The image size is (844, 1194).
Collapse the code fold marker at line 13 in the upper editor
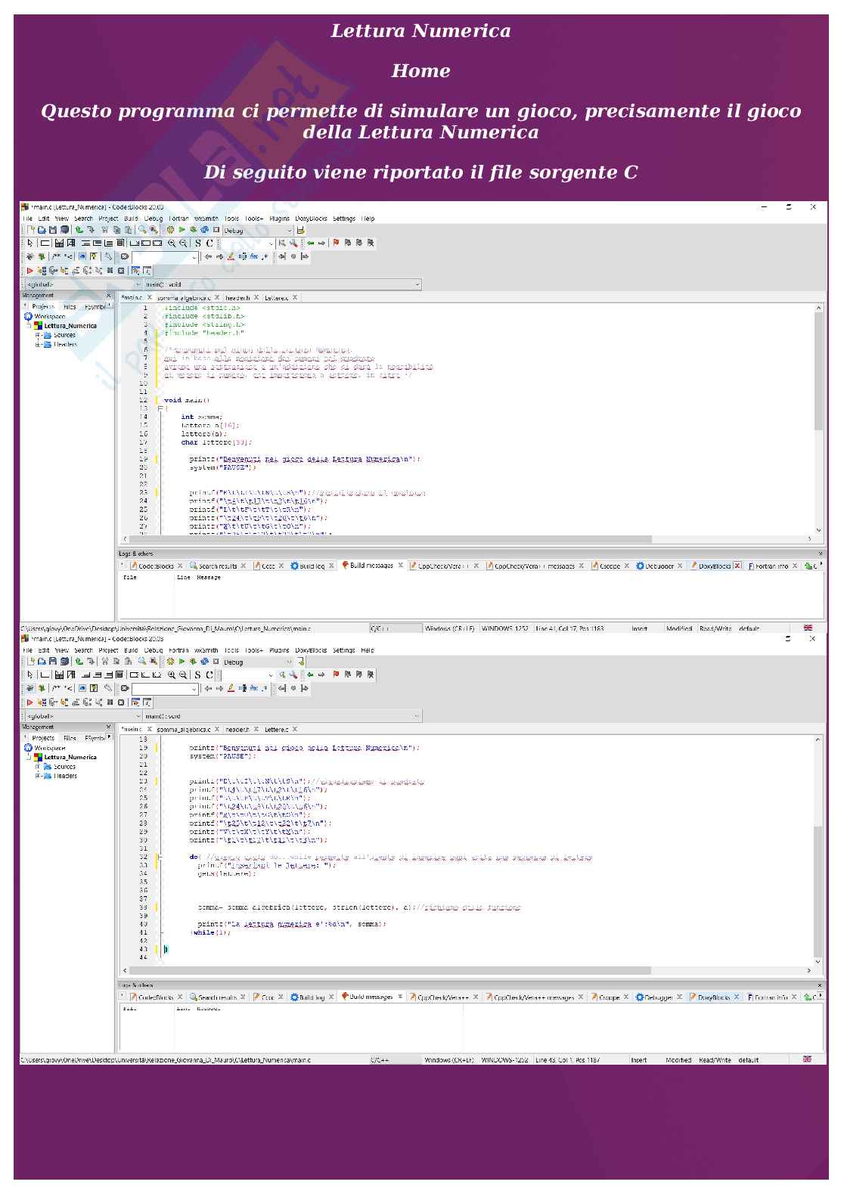[160, 408]
